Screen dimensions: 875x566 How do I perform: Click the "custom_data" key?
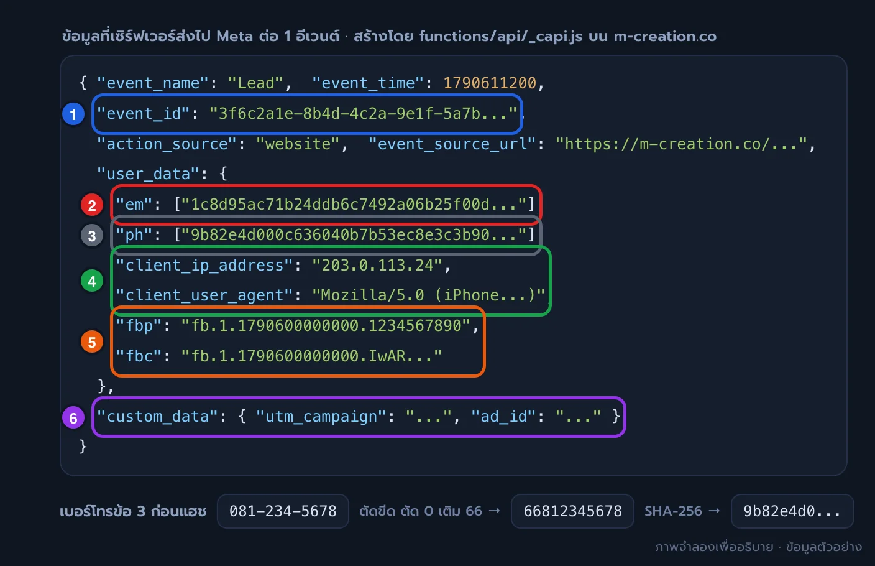(x=157, y=417)
